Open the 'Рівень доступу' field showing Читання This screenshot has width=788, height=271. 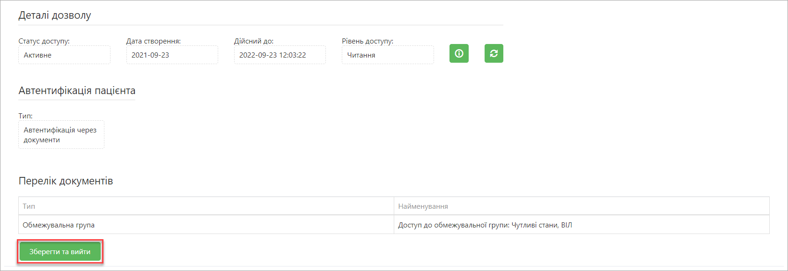click(388, 55)
